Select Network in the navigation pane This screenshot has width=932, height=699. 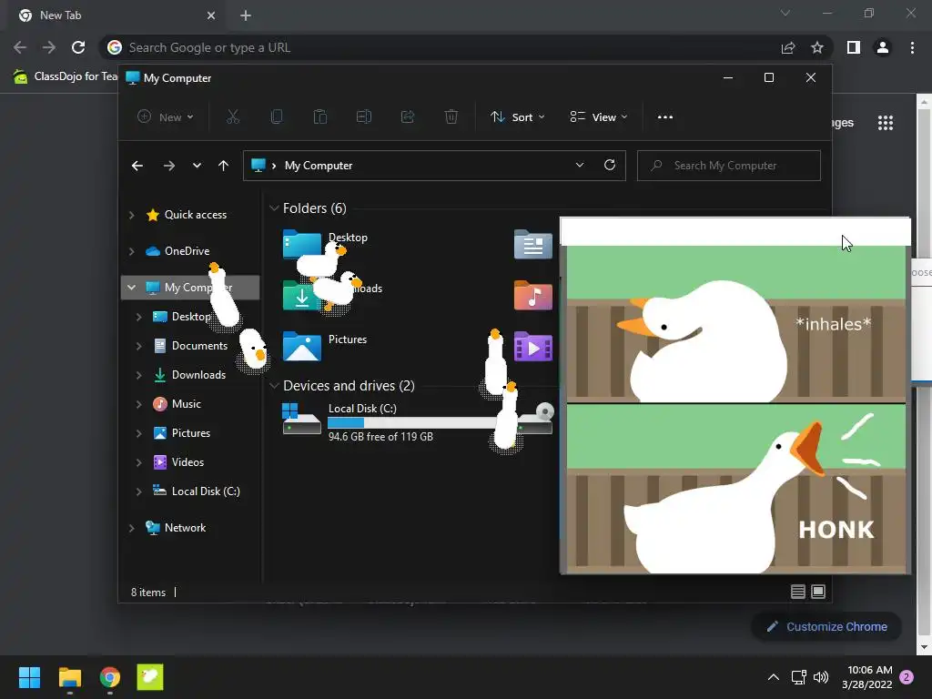point(185,527)
